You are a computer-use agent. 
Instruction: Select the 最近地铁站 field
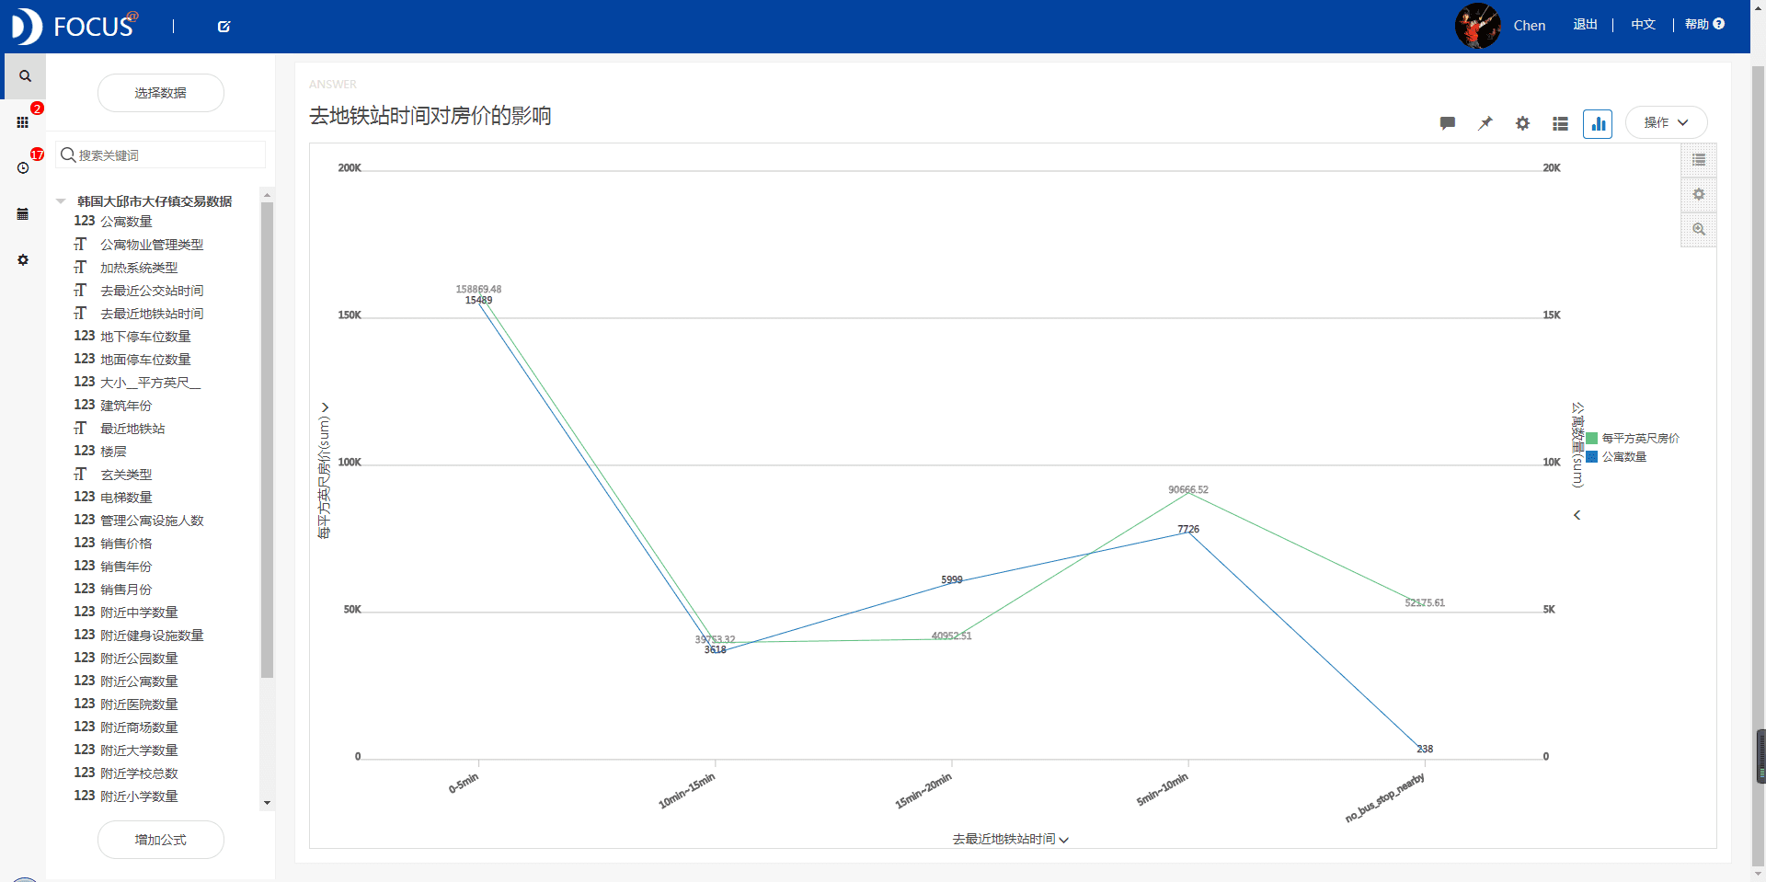[x=132, y=429]
